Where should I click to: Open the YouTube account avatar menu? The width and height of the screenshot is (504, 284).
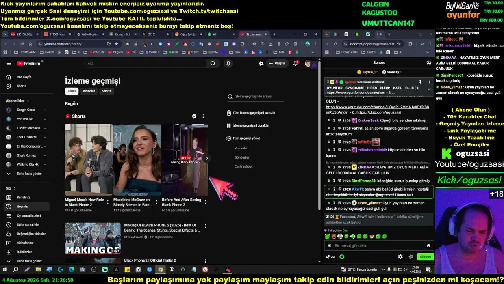[308, 64]
